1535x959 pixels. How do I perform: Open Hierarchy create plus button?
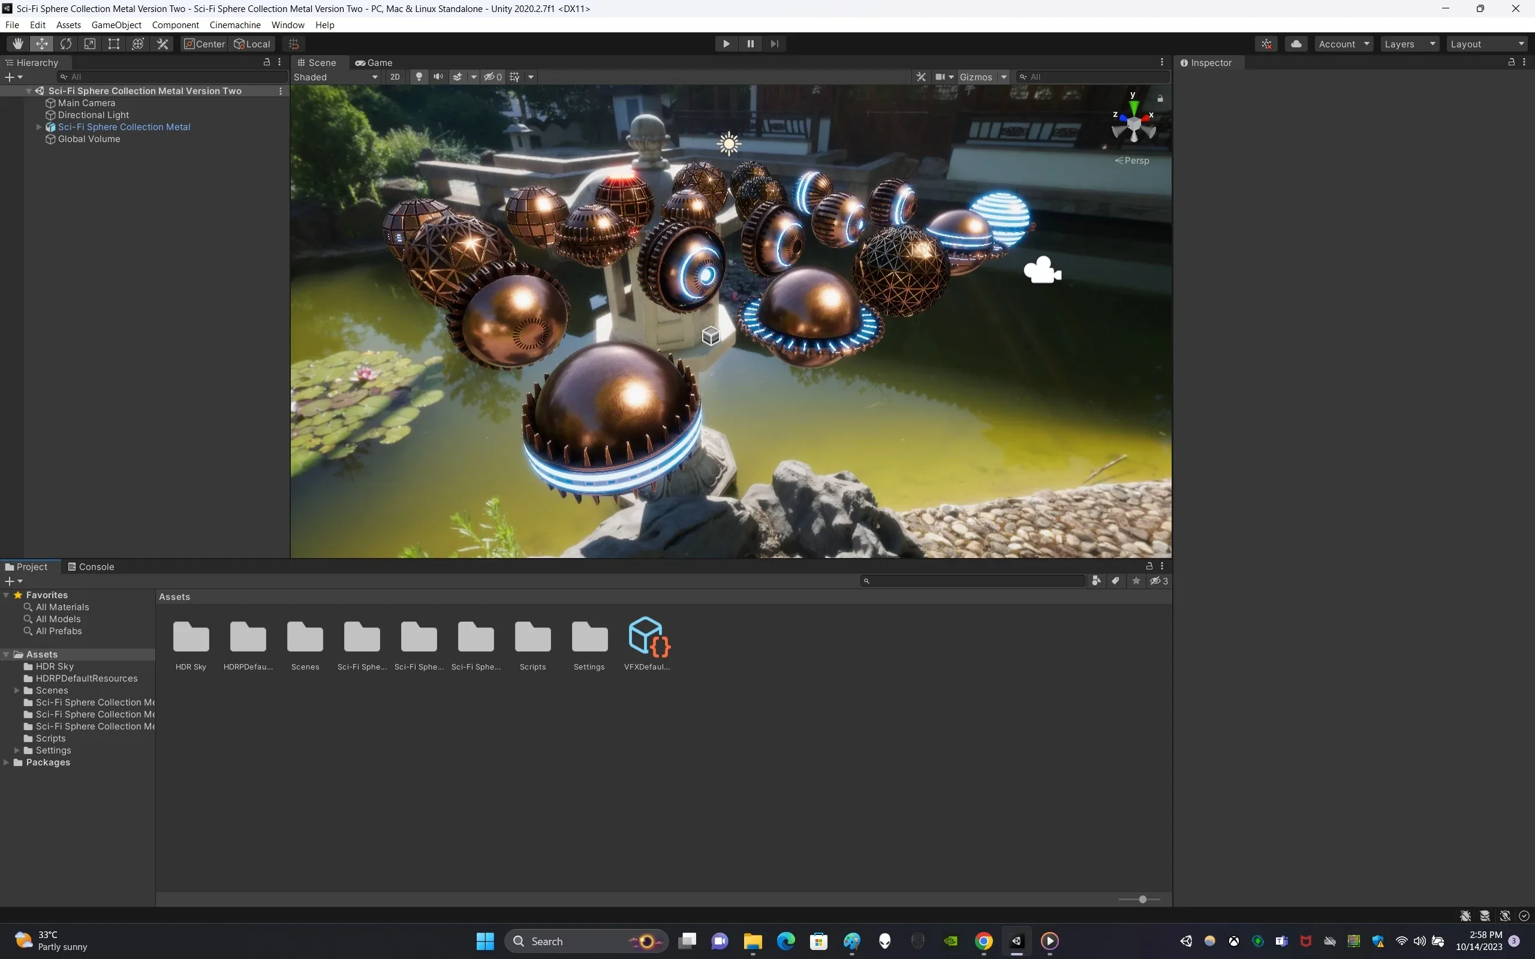click(13, 77)
